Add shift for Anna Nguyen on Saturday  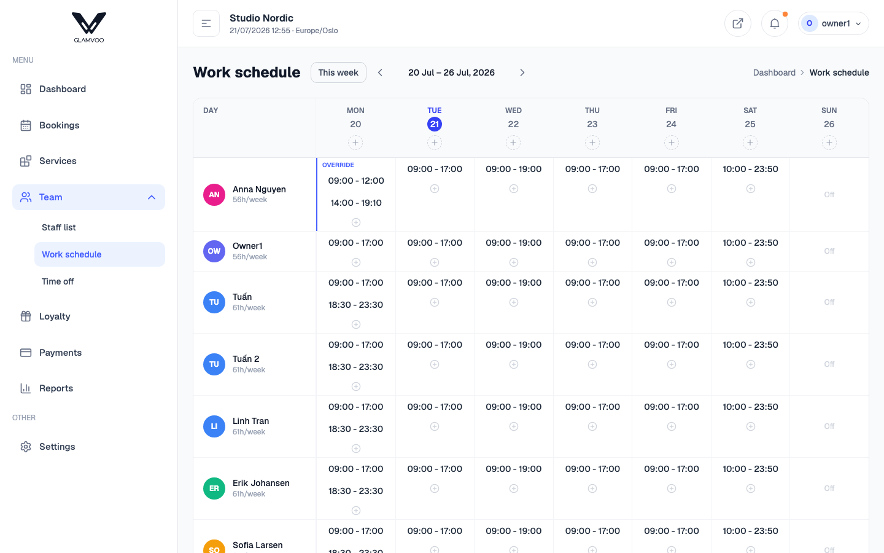coord(751,189)
